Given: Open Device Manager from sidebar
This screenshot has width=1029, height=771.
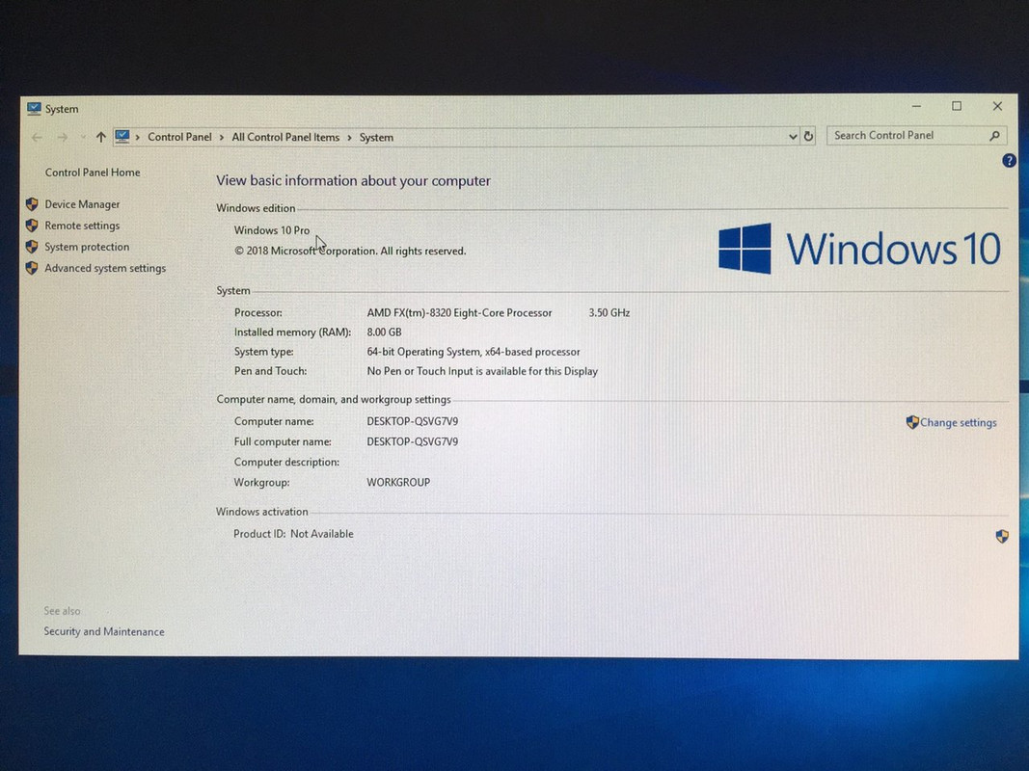Looking at the screenshot, I should pyautogui.click(x=82, y=204).
